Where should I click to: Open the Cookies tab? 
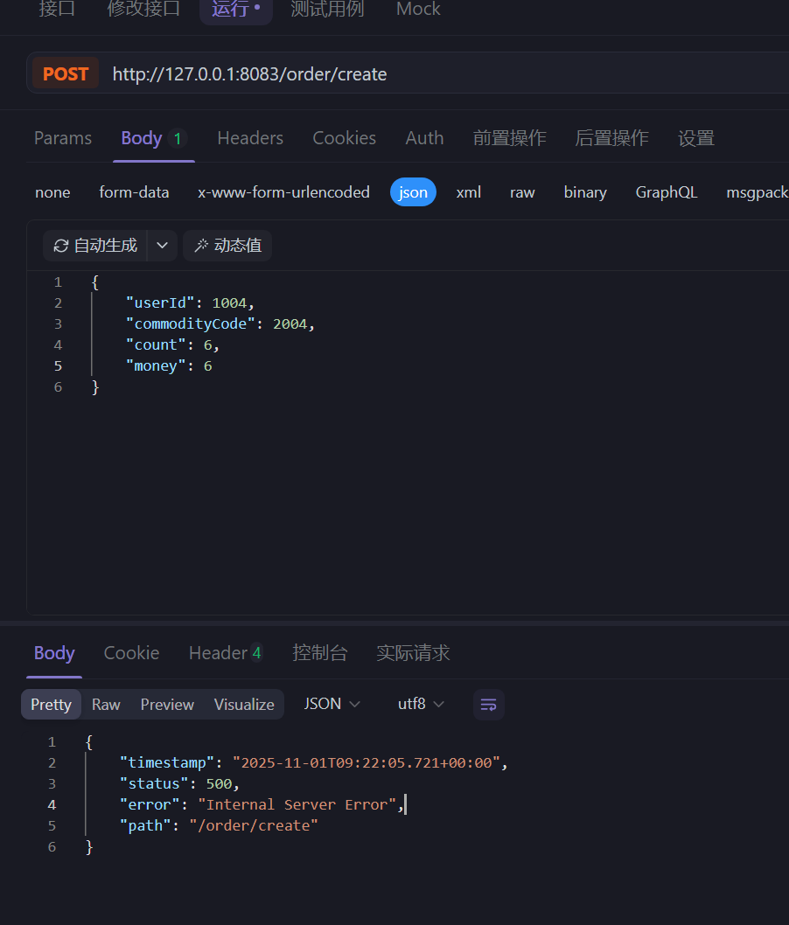point(344,137)
